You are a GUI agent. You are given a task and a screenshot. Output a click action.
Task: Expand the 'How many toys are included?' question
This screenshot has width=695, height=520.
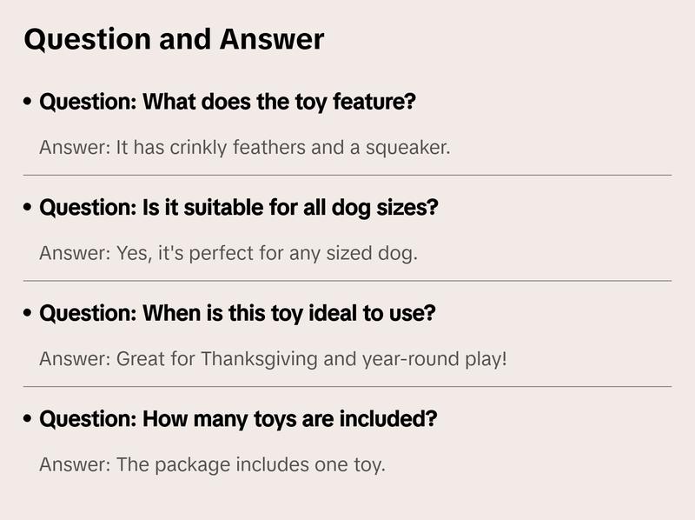pos(238,419)
